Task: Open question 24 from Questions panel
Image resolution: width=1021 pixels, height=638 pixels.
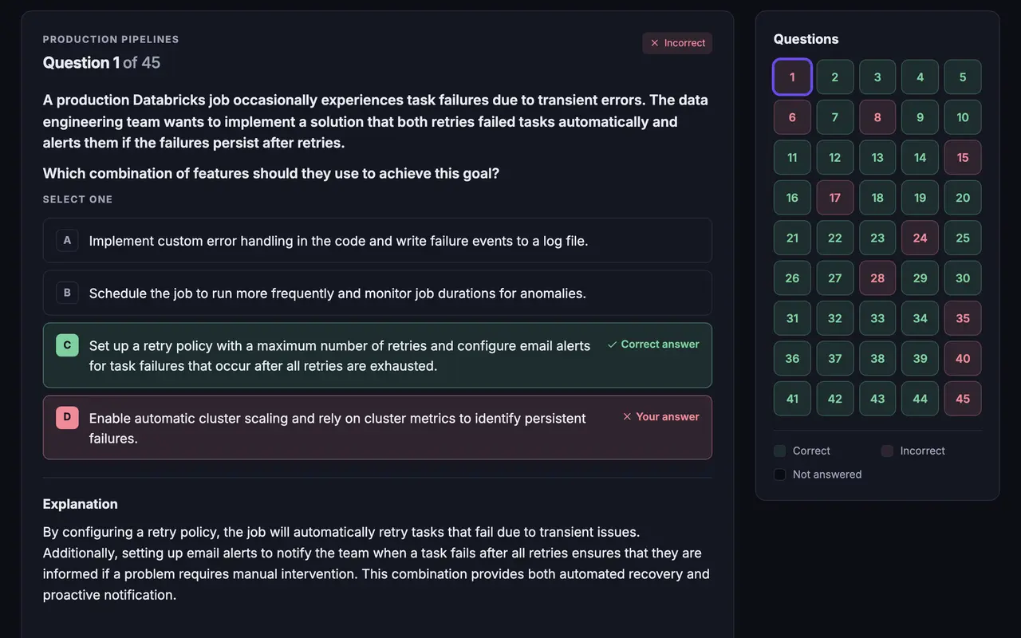Action: 920,238
